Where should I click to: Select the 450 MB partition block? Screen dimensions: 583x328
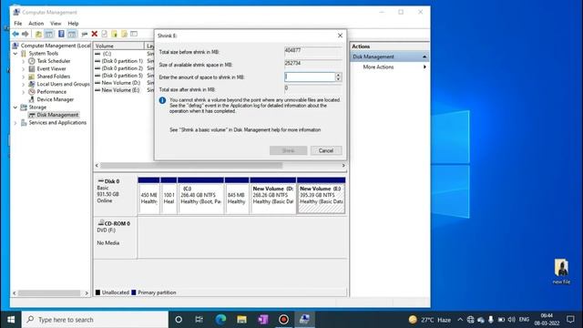pyautogui.click(x=148, y=196)
